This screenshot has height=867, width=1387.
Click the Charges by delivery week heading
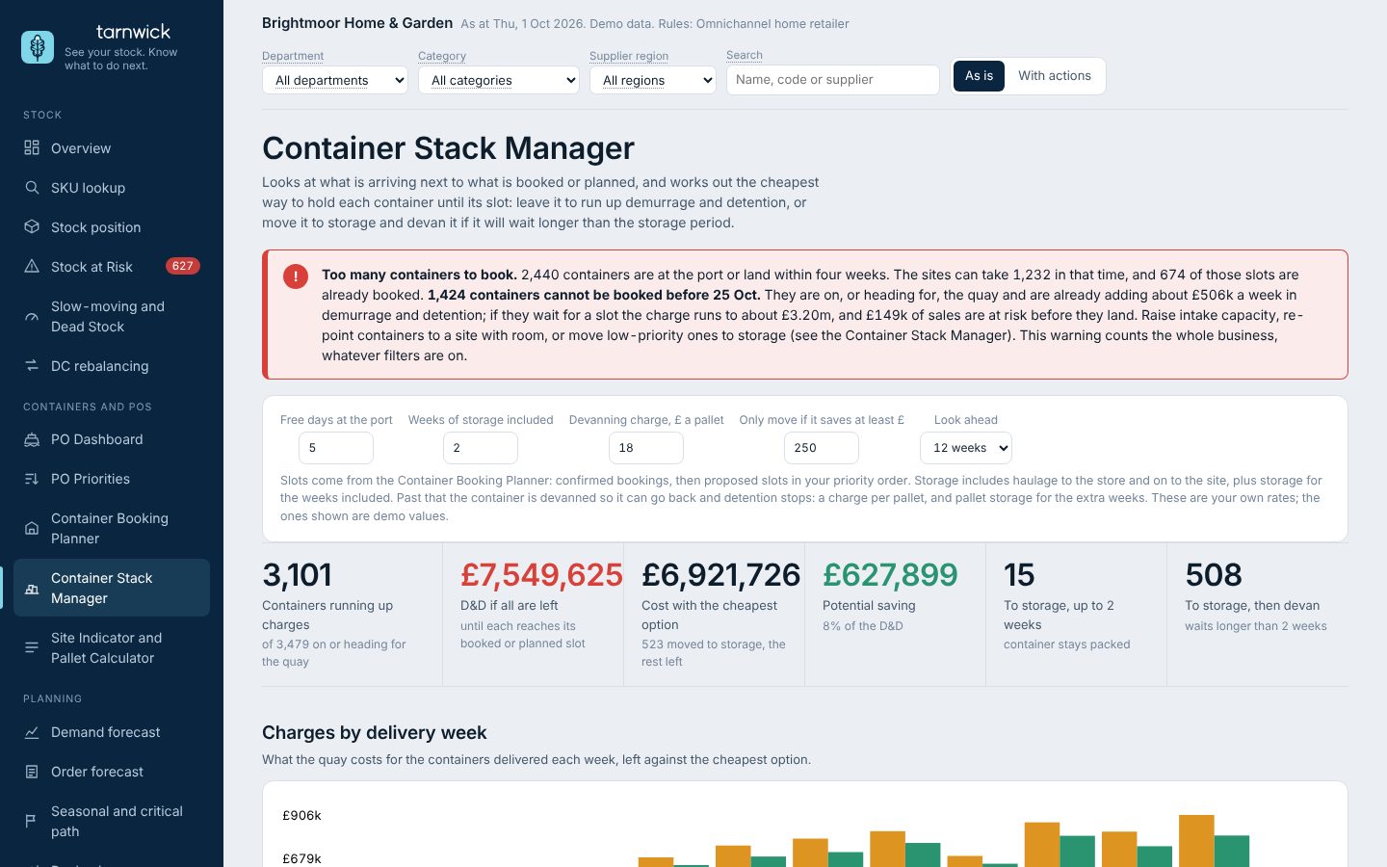[375, 733]
